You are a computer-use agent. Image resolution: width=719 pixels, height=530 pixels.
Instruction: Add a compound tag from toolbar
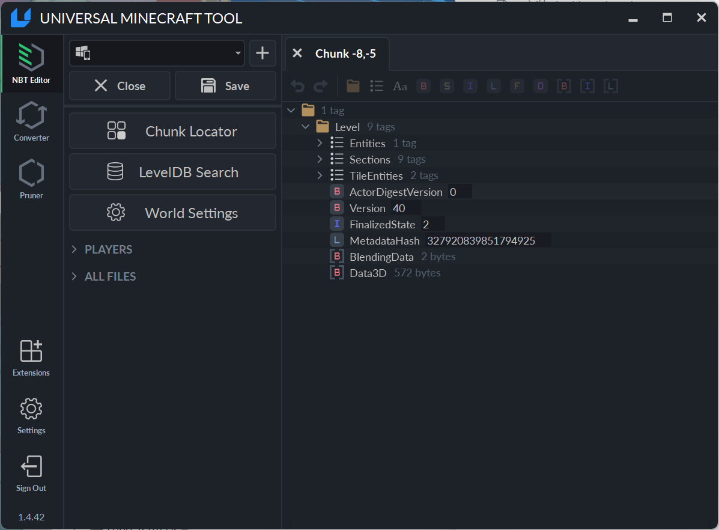pos(353,86)
